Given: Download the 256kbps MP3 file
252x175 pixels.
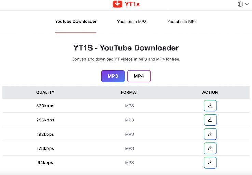Looking at the screenshot, I should tap(210, 120).
